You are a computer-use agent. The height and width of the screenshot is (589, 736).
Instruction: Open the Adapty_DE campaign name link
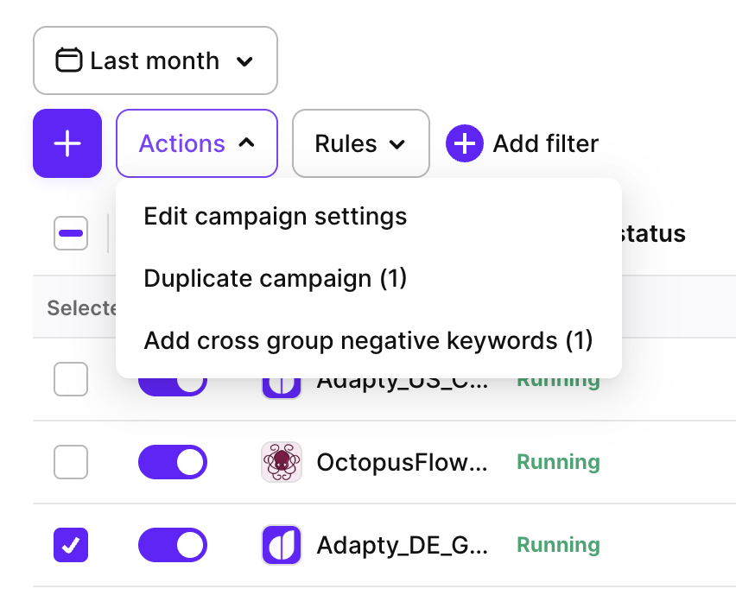point(402,545)
